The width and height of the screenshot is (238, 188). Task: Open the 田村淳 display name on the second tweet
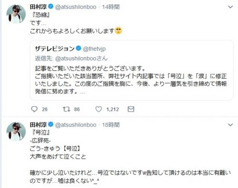[x=38, y=125]
